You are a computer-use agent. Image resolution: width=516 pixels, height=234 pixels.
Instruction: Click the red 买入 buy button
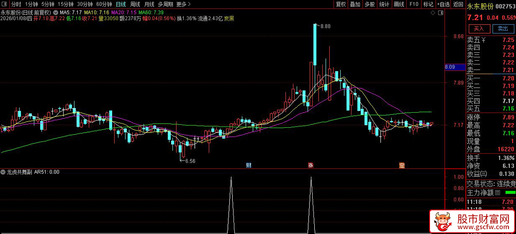(x=479, y=29)
